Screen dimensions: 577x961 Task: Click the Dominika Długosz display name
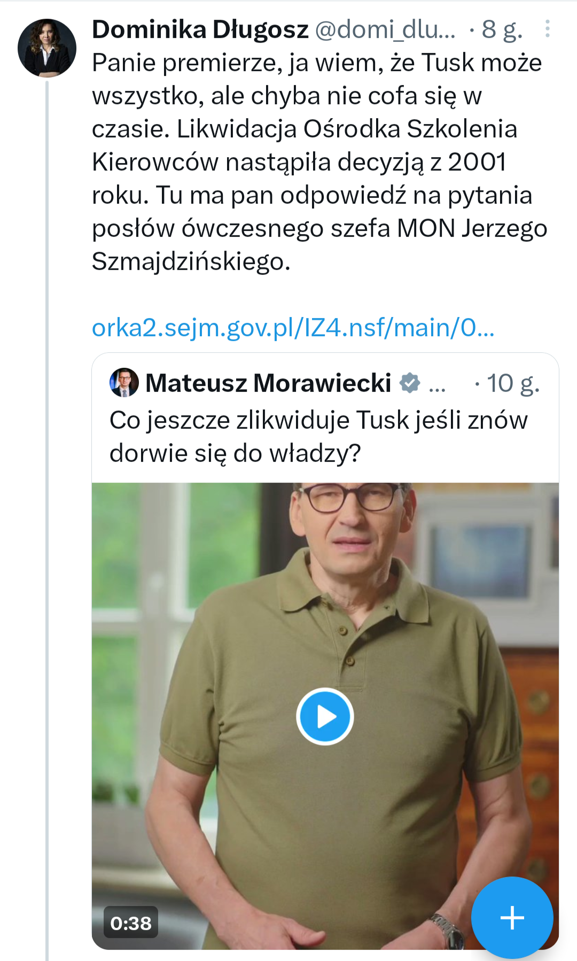[200, 29]
